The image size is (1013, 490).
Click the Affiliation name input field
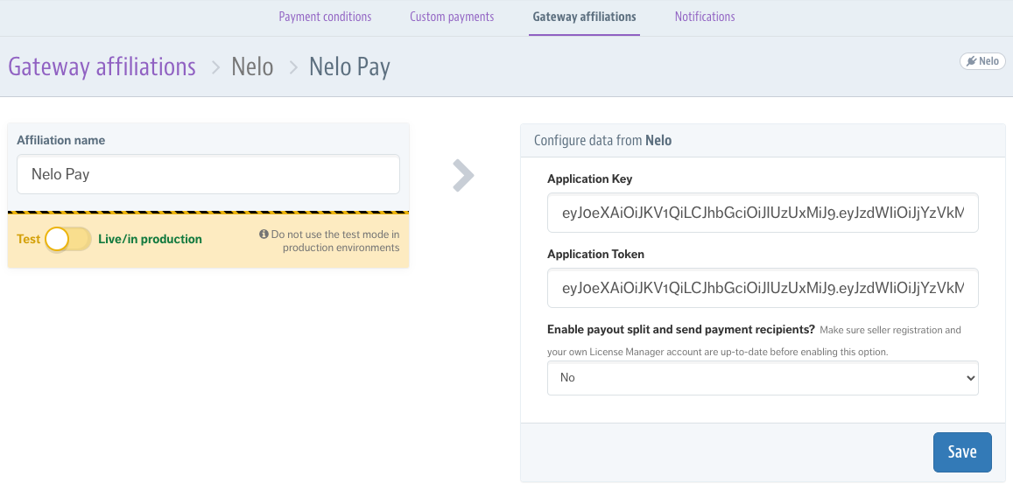[x=208, y=173]
